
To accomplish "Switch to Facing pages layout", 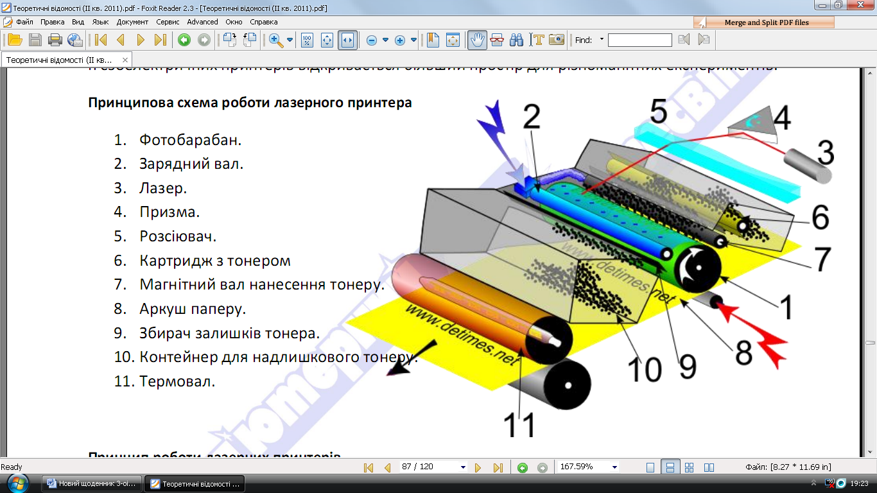I will click(x=709, y=467).
